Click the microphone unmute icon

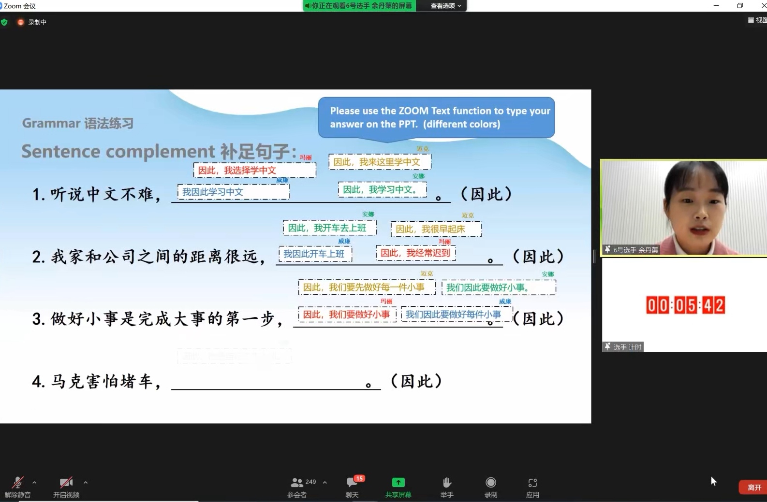[x=17, y=483]
